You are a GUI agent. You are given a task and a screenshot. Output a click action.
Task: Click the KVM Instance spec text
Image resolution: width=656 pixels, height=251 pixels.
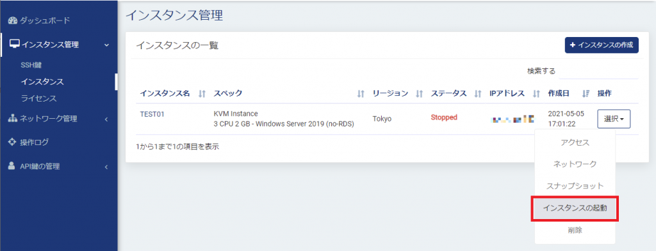point(236,114)
